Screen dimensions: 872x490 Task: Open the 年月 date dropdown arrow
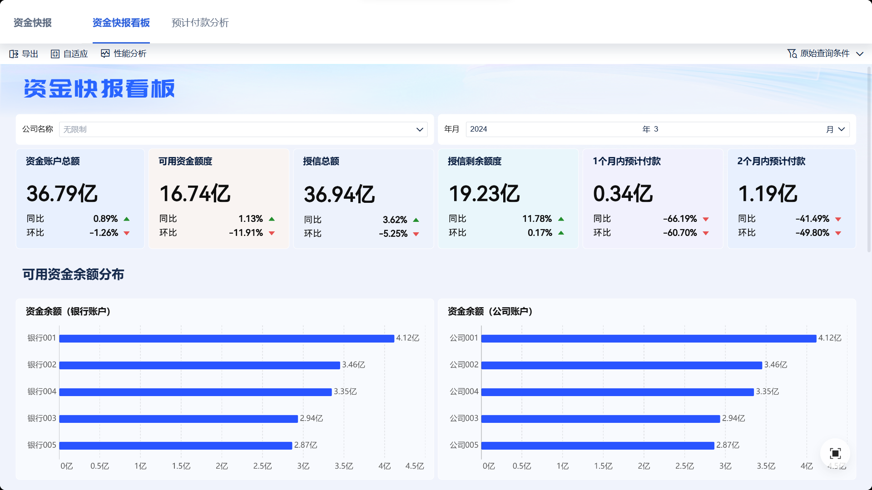[842, 129]
